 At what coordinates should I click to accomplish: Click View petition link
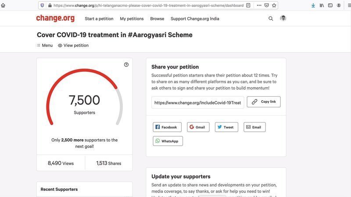pyautogui.click(x=73, y=46)
